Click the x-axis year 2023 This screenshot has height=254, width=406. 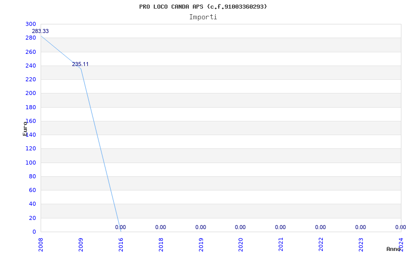click(x=361, y=245)
